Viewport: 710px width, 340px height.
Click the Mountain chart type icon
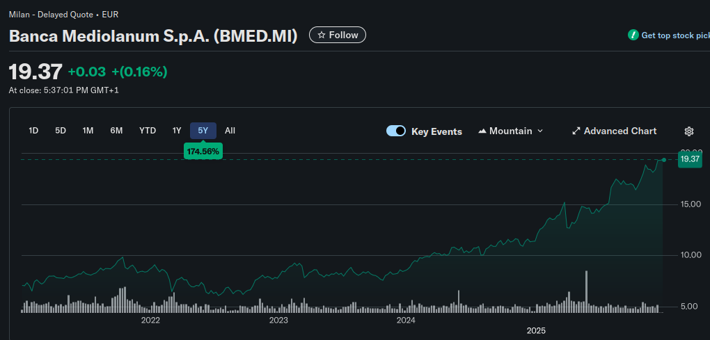(x=482, y=131)
